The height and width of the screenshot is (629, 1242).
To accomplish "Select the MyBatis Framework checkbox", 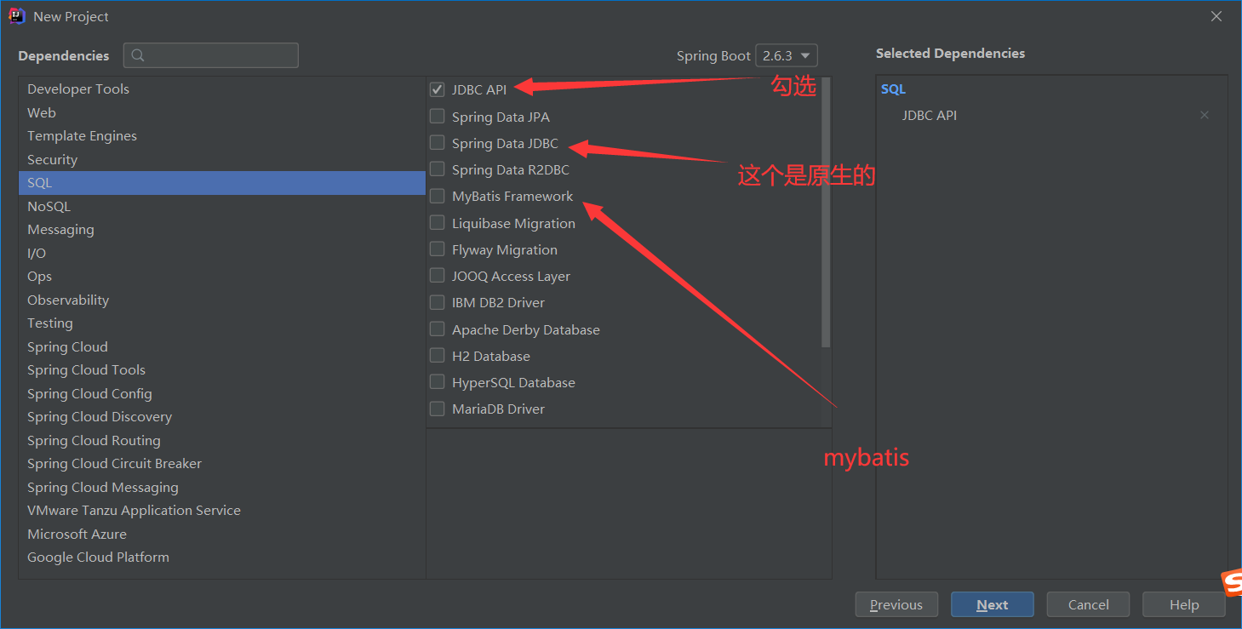I will tap(437, 196).
